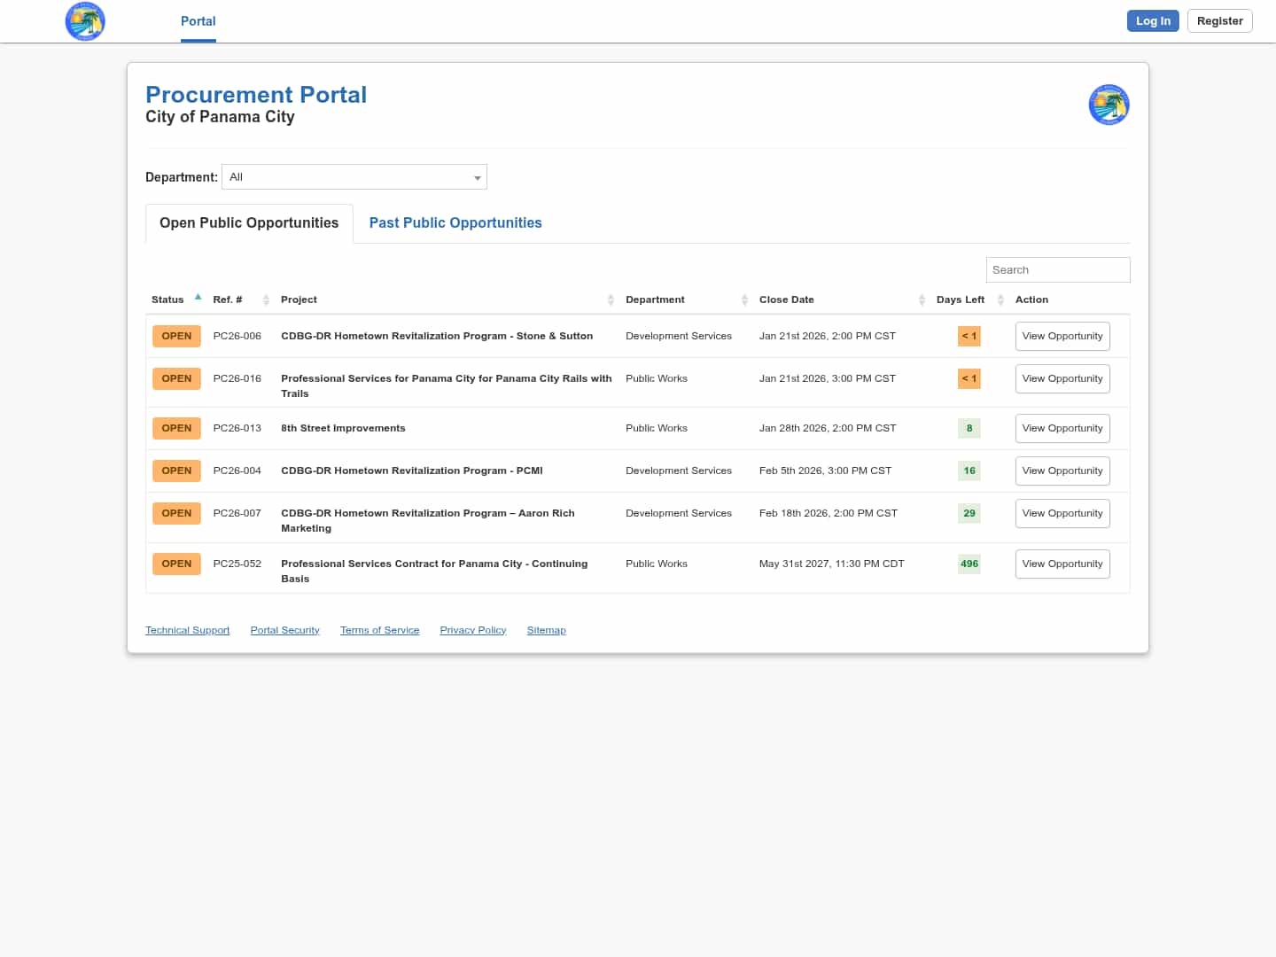
Task: Sort opportunities by Close Date
Action: click(x=921, y=300)
